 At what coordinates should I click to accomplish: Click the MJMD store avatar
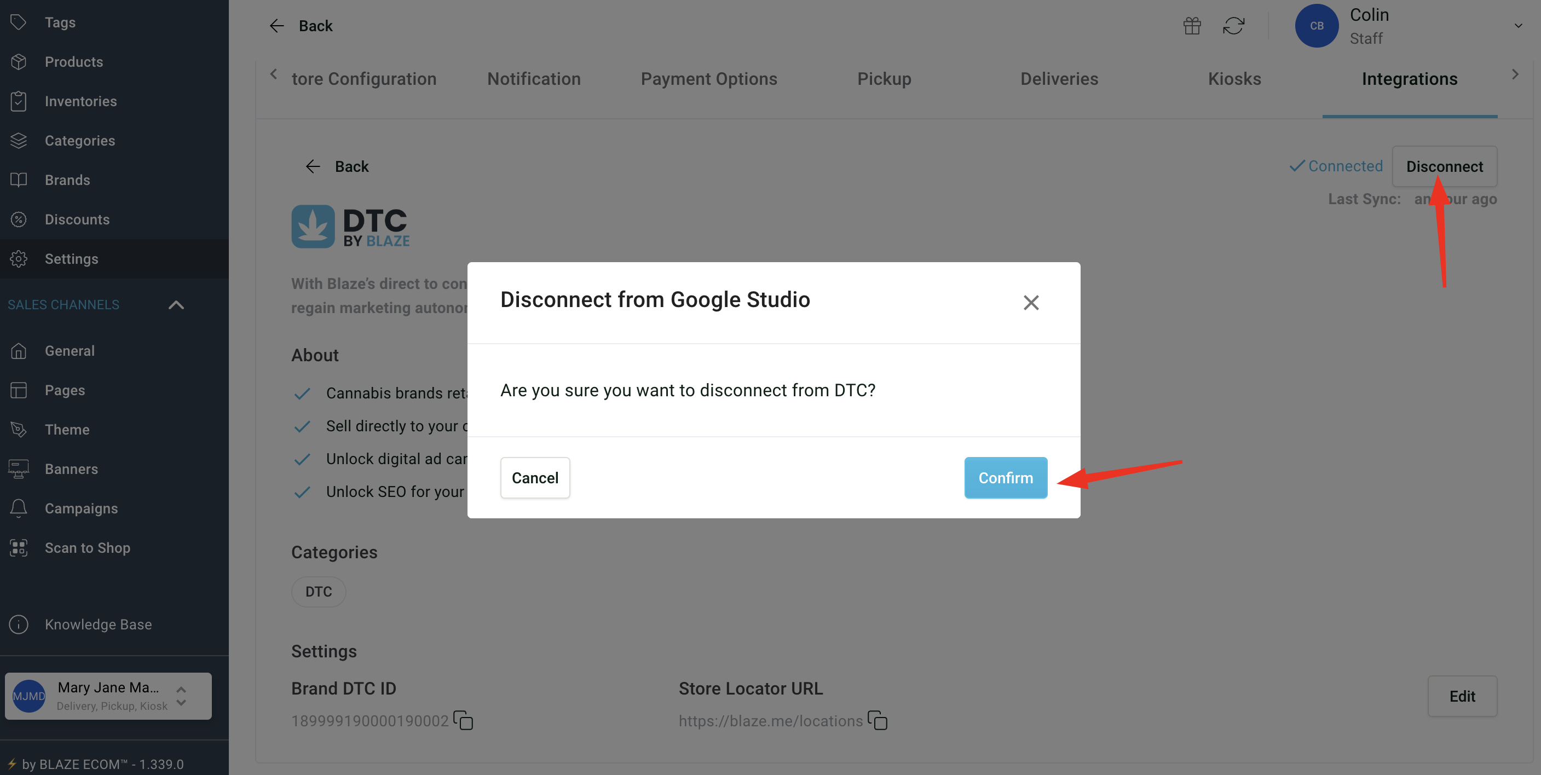[28, 696]
